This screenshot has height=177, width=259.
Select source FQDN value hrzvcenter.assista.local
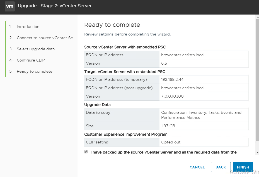pyautogui.click(x=183, y=55)
